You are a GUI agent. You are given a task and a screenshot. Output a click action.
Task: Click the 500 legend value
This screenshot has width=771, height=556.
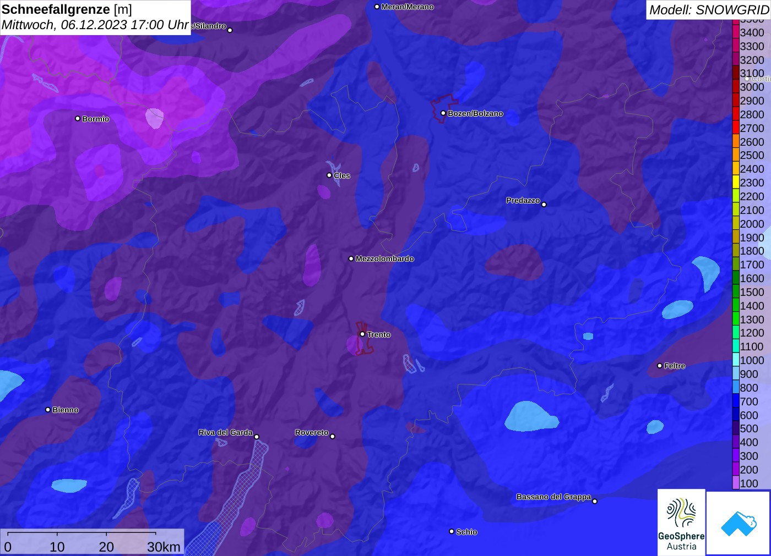(749, 428)
